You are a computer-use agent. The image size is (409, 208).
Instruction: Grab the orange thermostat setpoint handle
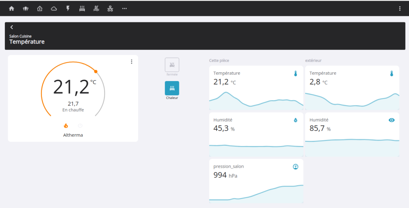(96, 71)
